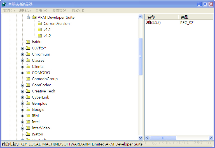The height and width of the screenshot is (148, 215).
Task: Click the CoreCodec folder icon
Action: [28, 85]
